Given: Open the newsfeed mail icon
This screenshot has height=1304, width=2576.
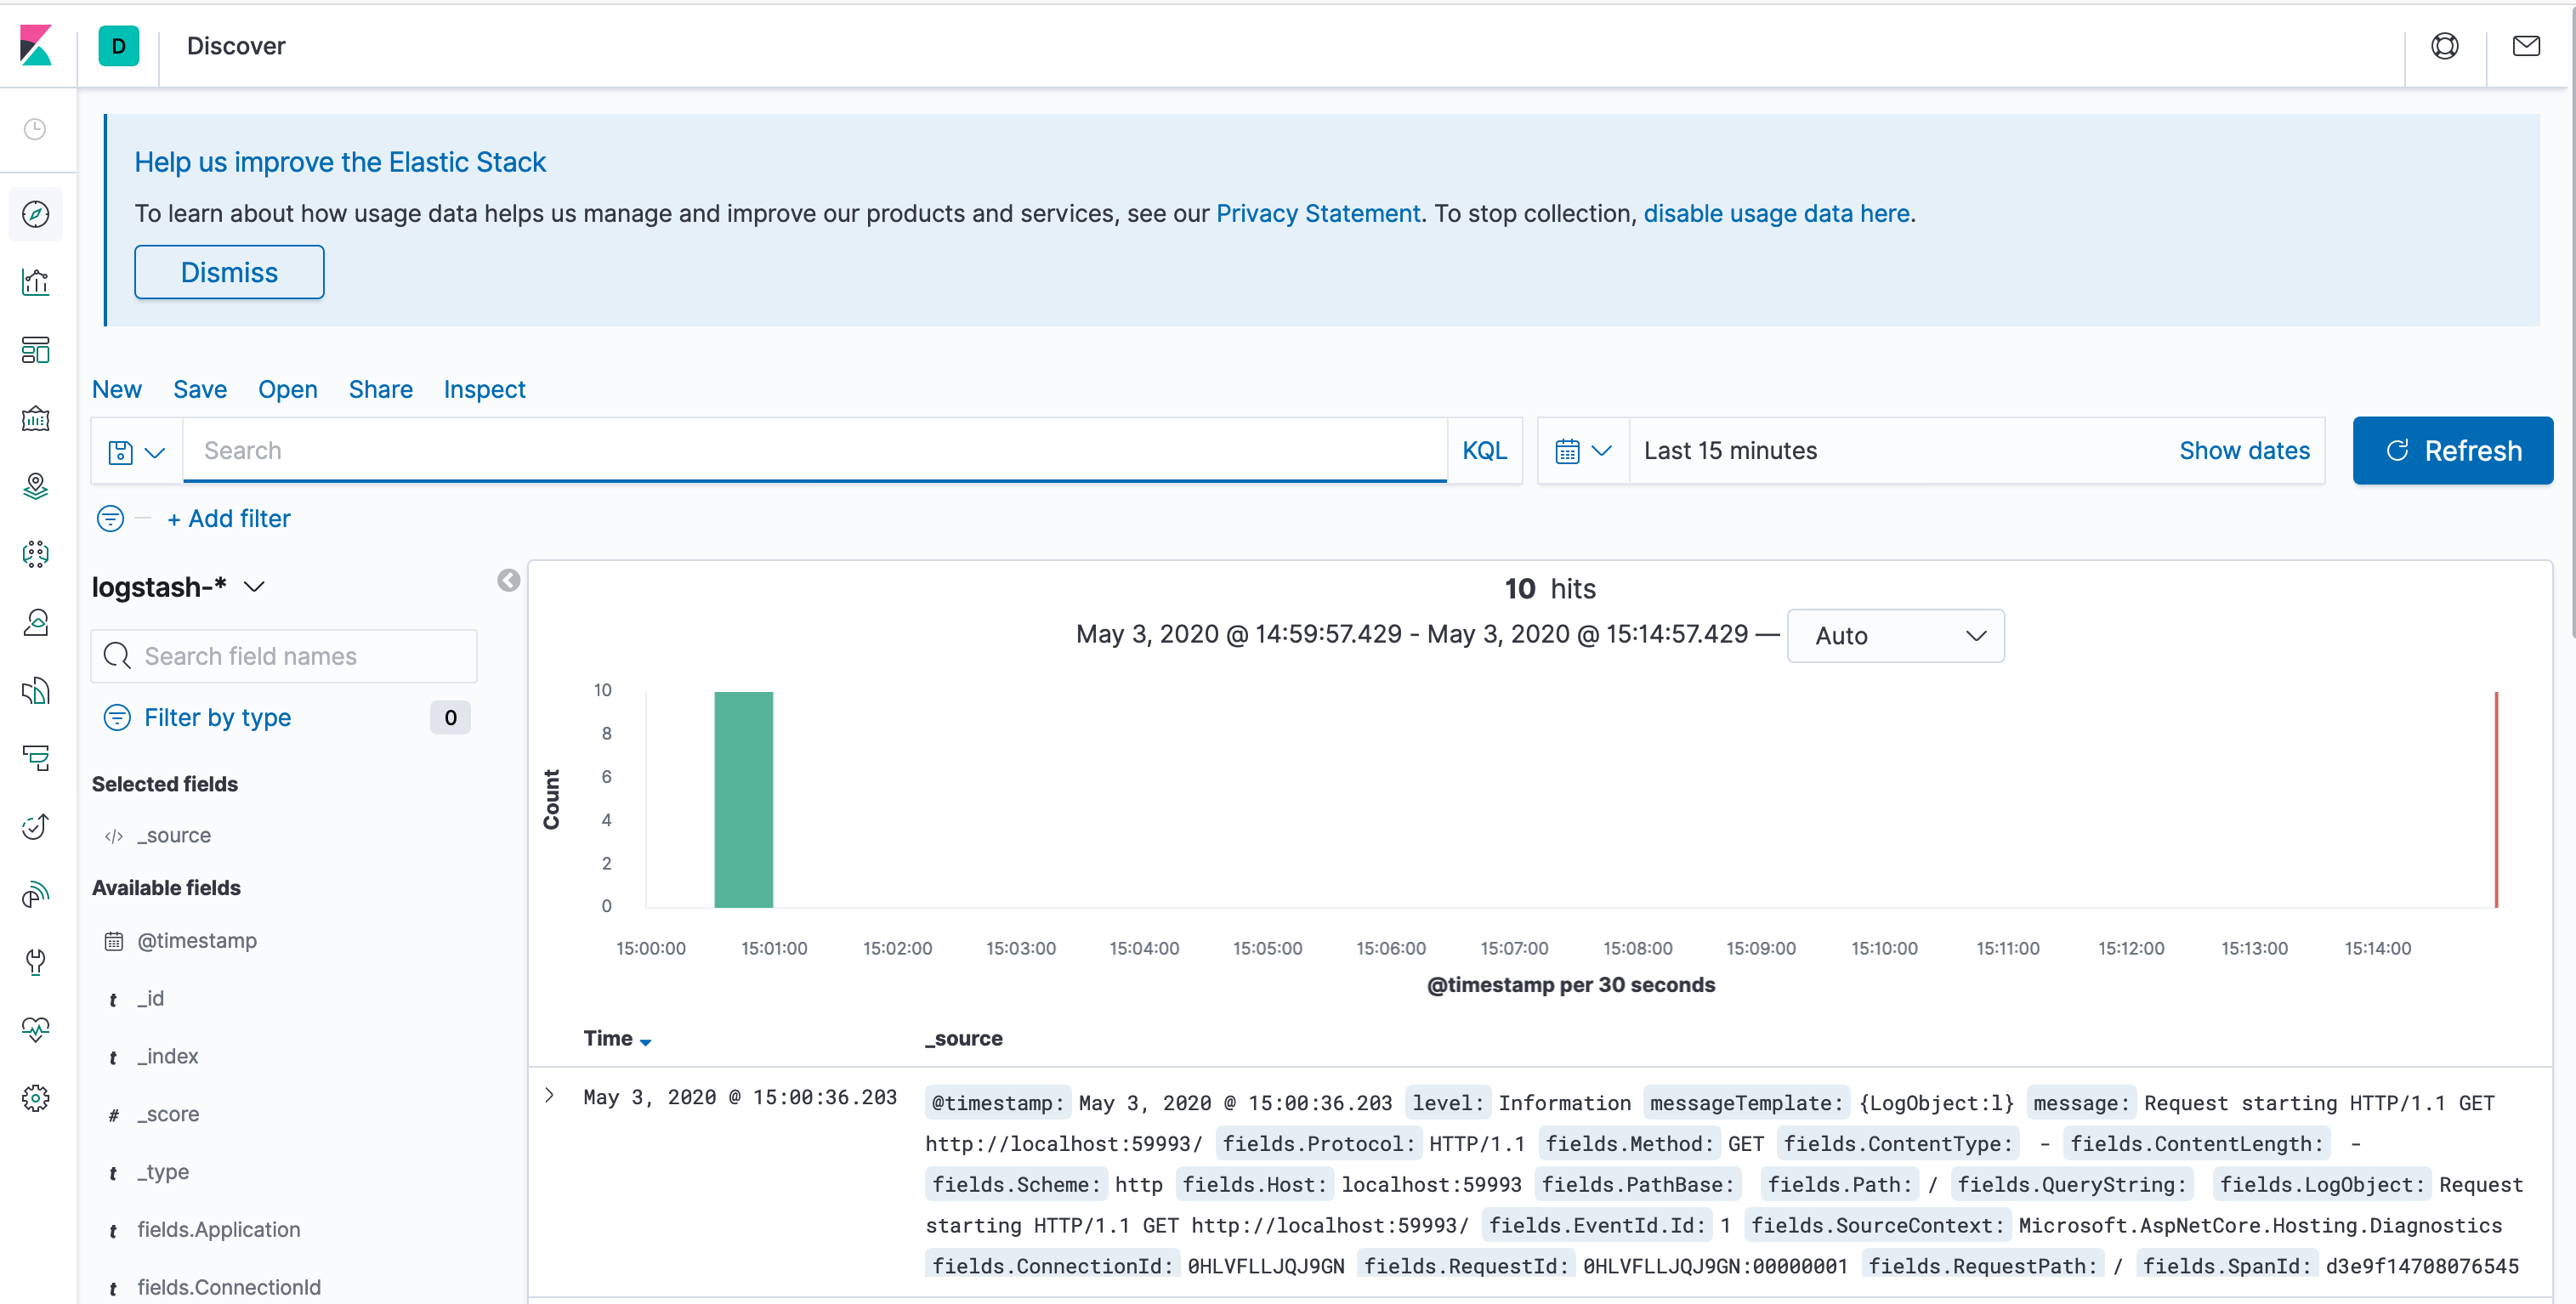Looking at the screenshot, I should point(2527,46).
